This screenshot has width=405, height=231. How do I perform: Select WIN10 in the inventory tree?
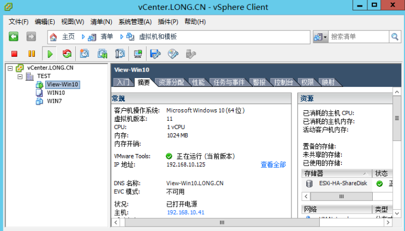pos(56,93)
